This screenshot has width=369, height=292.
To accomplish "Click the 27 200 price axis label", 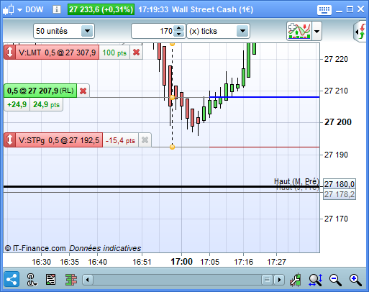I will (338, 122).
